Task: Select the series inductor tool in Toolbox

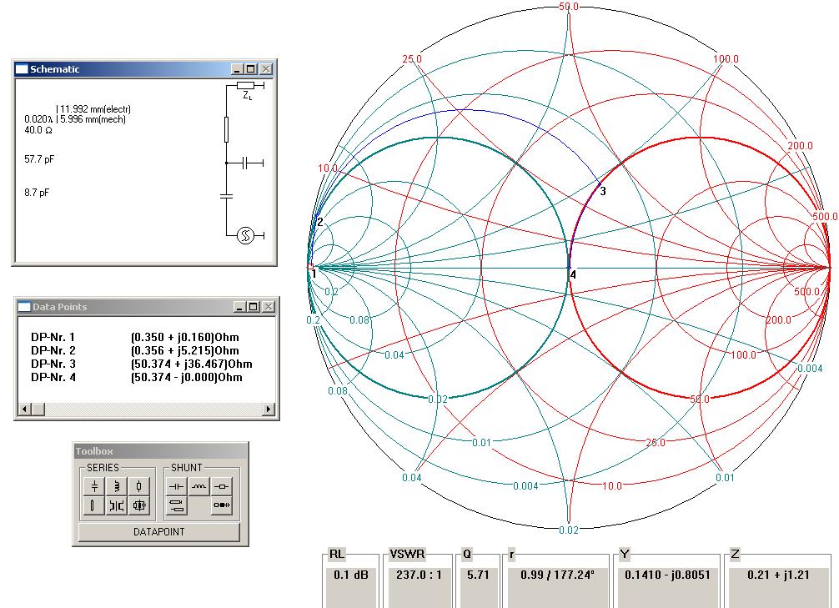Action: click(117, 486)
